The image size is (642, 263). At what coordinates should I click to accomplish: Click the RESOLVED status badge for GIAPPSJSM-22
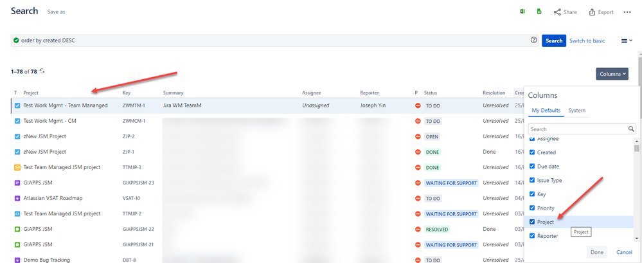437,230
